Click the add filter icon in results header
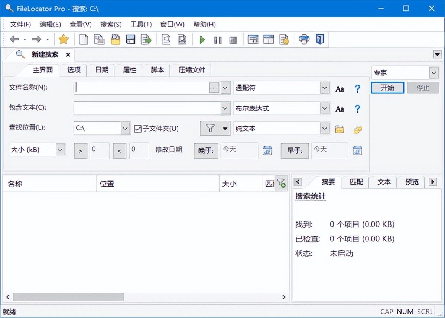This screenshot has height=318, width=445. coord(281,183)
